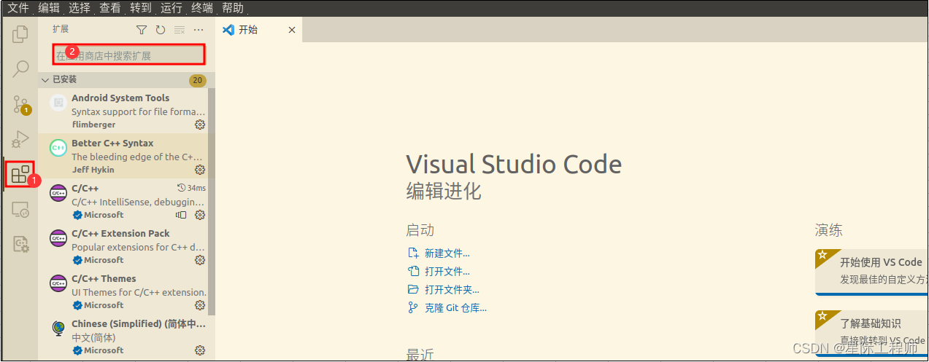Viewport: 929px width, 362px height.
Task: Open the Extensions view icon
Action: pos(20,174)
